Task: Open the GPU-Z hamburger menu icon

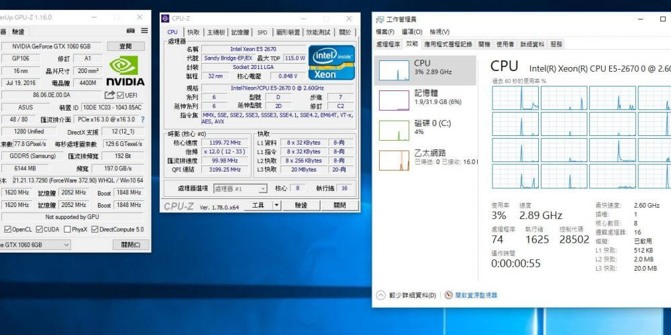Action: (144, 31)
